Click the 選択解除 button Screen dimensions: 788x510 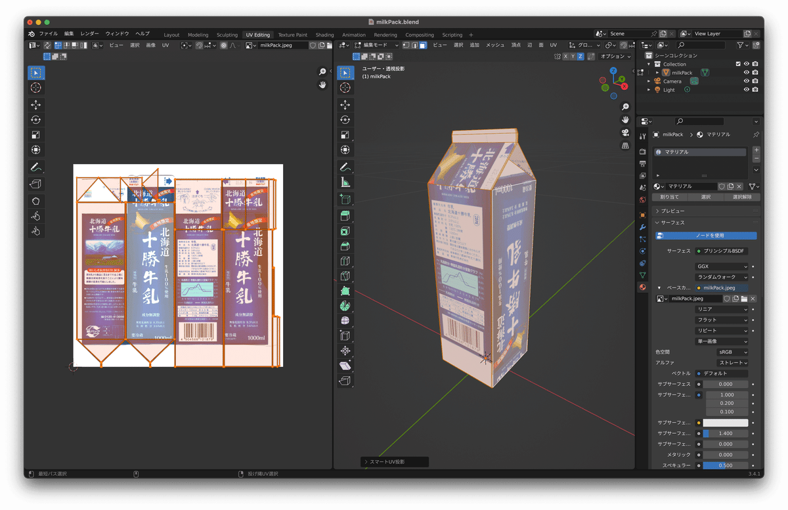coord(742,197)
